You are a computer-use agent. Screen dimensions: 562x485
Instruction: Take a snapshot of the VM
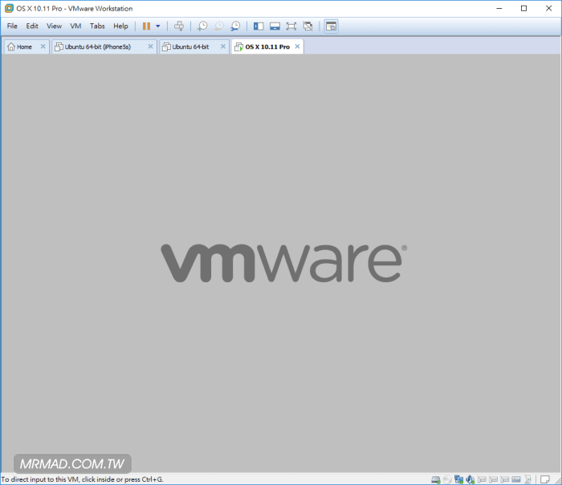pyautogui.click(x=202, y=26)
